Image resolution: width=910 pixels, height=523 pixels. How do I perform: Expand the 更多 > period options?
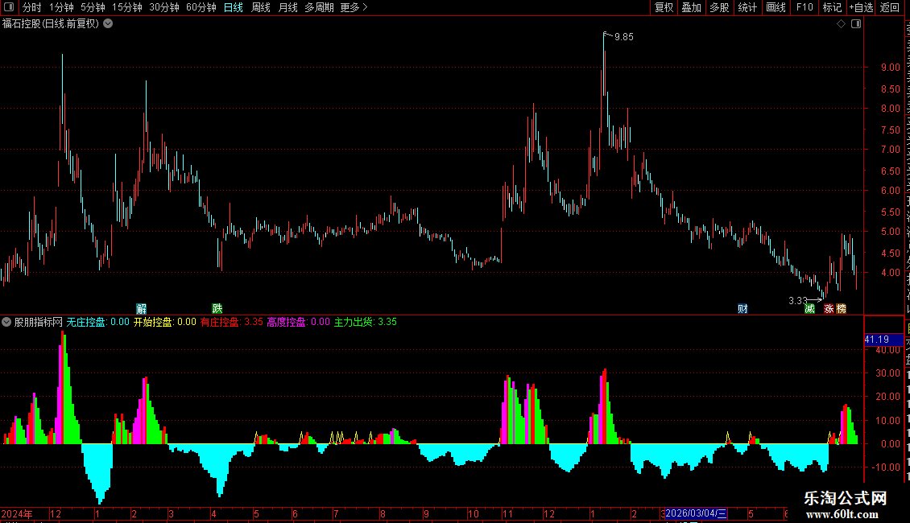click(354, 7)
